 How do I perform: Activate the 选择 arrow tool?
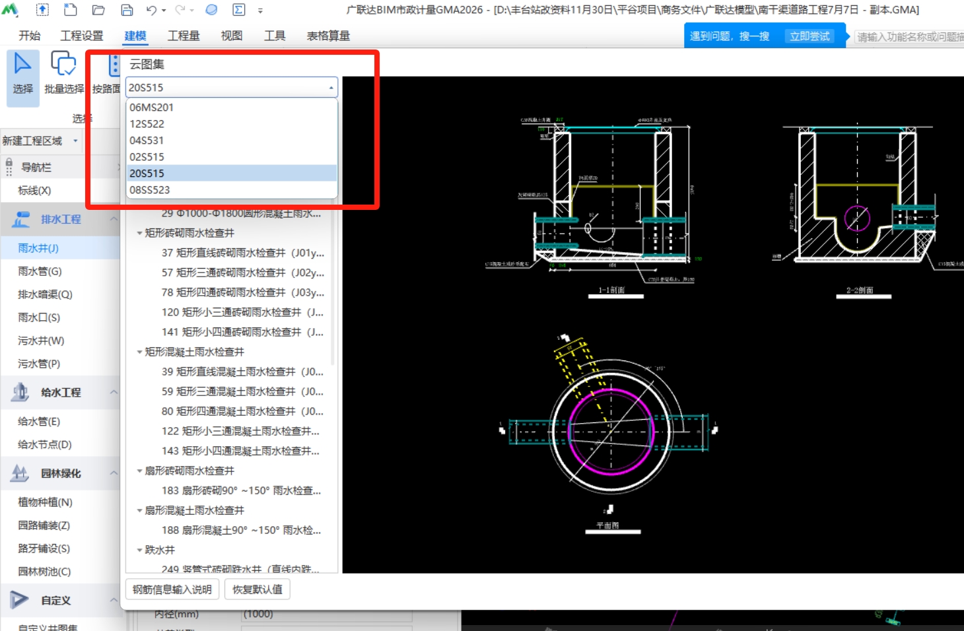point(23,78)
